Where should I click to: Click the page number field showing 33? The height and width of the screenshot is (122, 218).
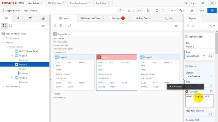[129, 11]
